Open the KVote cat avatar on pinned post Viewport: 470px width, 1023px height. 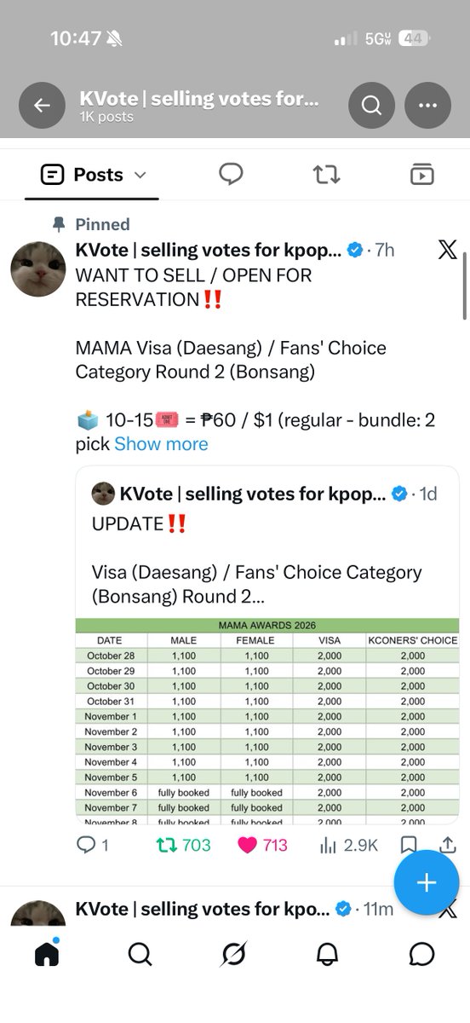[x=38, y=269]
